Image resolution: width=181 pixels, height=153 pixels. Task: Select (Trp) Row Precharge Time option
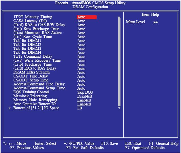click(36, 29)
